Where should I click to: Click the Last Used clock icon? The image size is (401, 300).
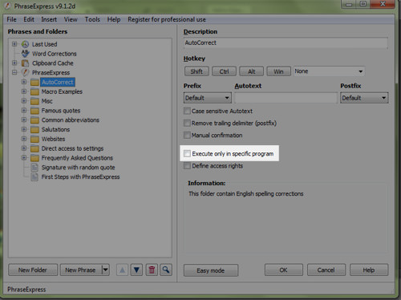click(25, 44)
